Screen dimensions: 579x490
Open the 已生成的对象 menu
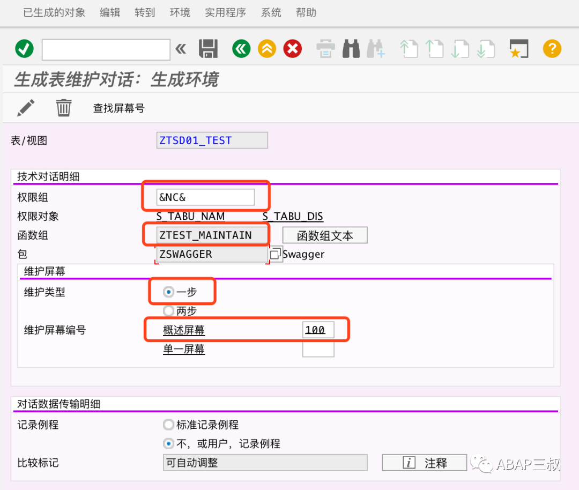[x=54, y=12]
